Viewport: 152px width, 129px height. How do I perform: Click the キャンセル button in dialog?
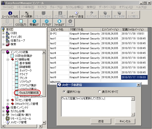(x=125, y=121)
